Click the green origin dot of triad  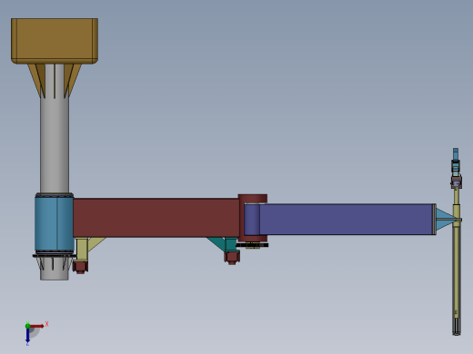27,326
